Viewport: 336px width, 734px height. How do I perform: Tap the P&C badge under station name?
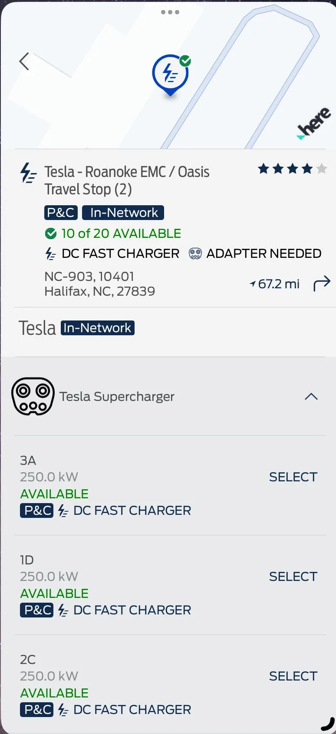click(x=61, y=213)
